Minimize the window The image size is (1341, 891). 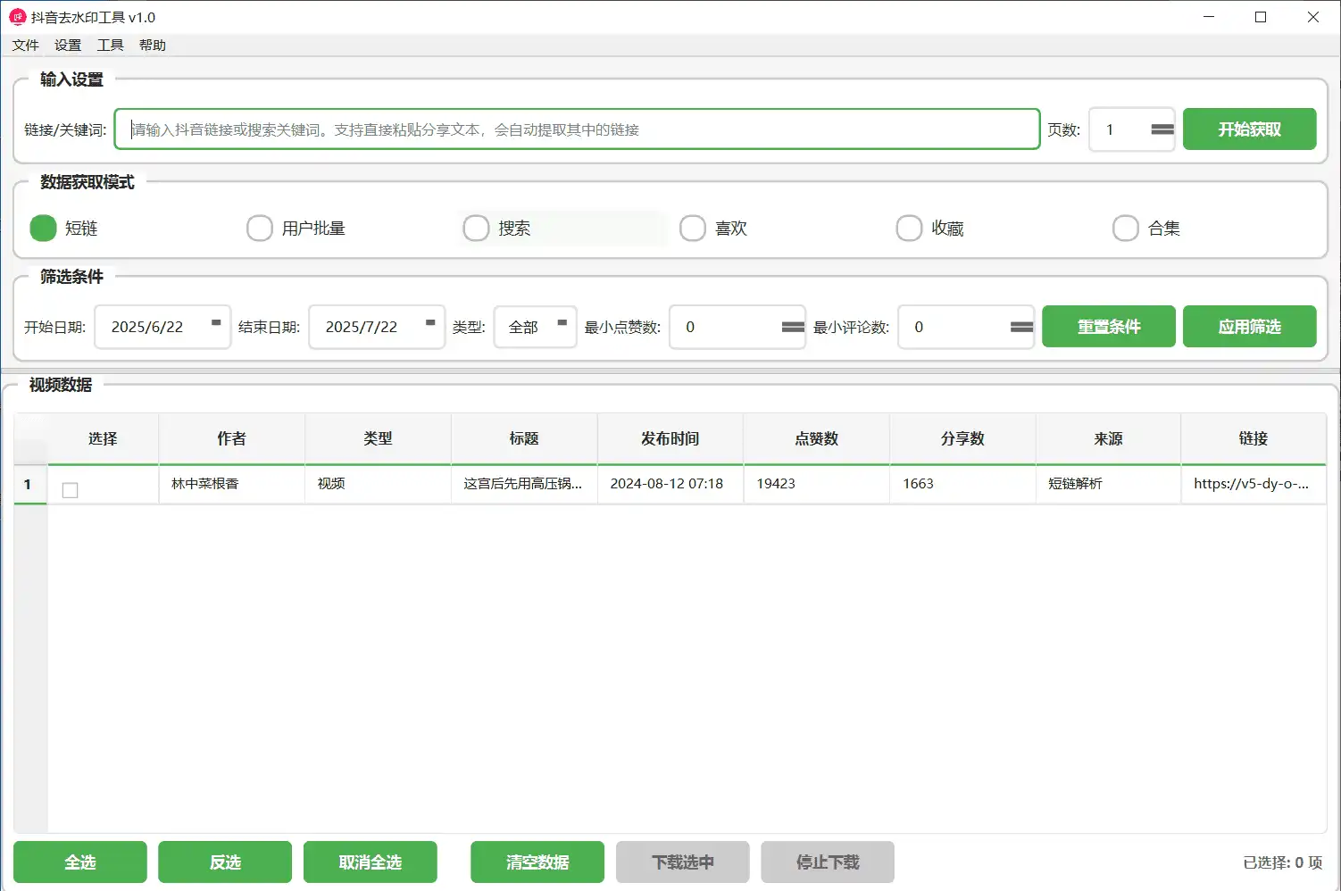(1209, 17)
